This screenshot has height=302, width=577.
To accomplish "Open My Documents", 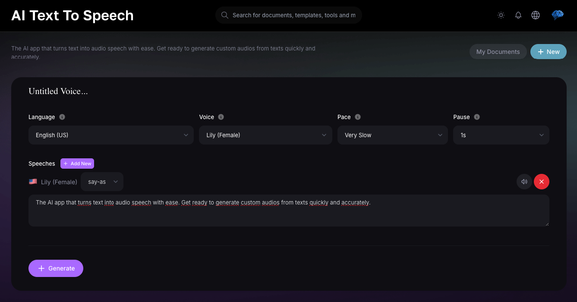I will (x=498, y=52).
